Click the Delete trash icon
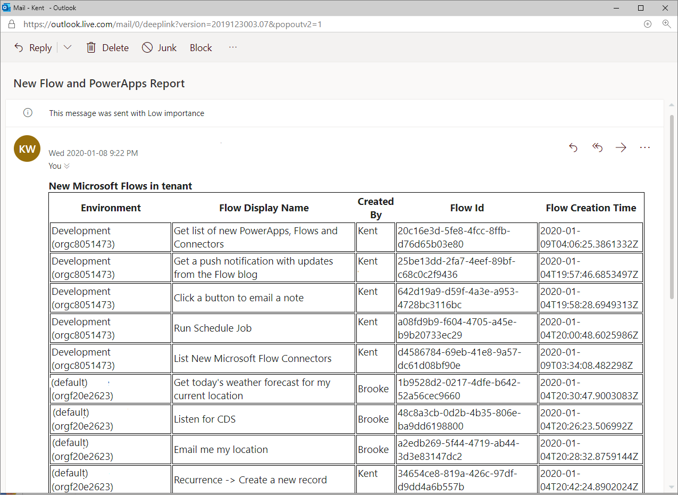This screenshot has width=678, height=495. 91,47
